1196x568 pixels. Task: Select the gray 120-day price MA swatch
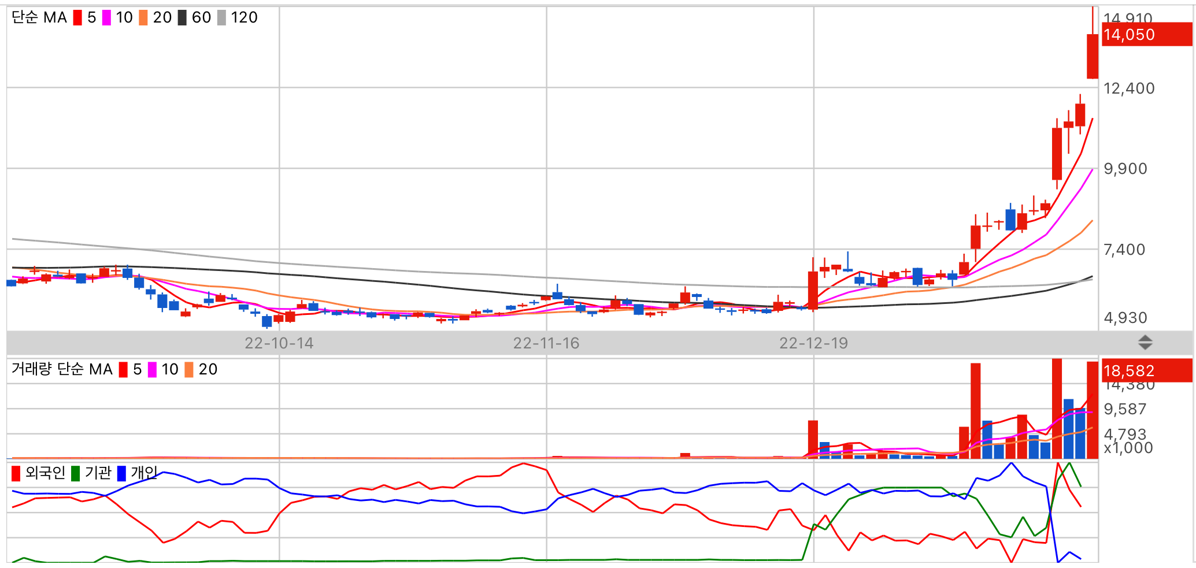pyautogui.click(x=221, y=18)
